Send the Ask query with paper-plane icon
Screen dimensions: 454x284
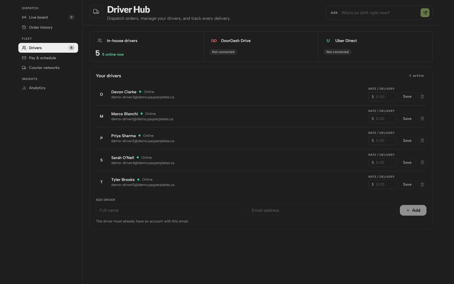click(x=425, y=13)
